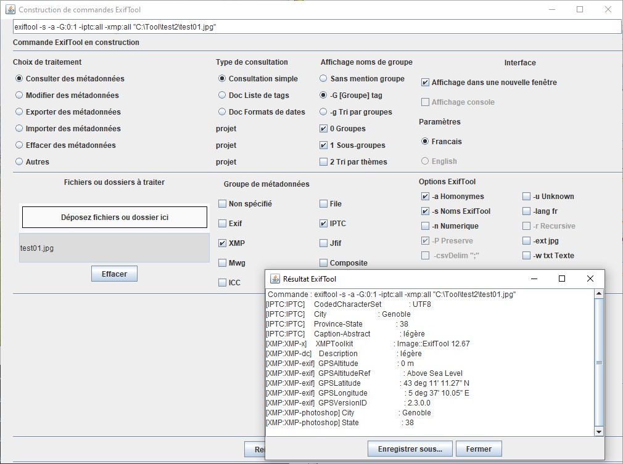Click the XMPToolkit result line
The image size is (623, 464).
pos(368,344)
